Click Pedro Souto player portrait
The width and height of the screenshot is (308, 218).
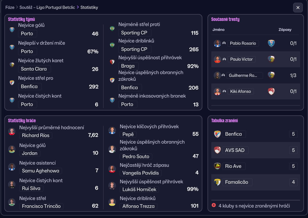[x=112, y=149]
